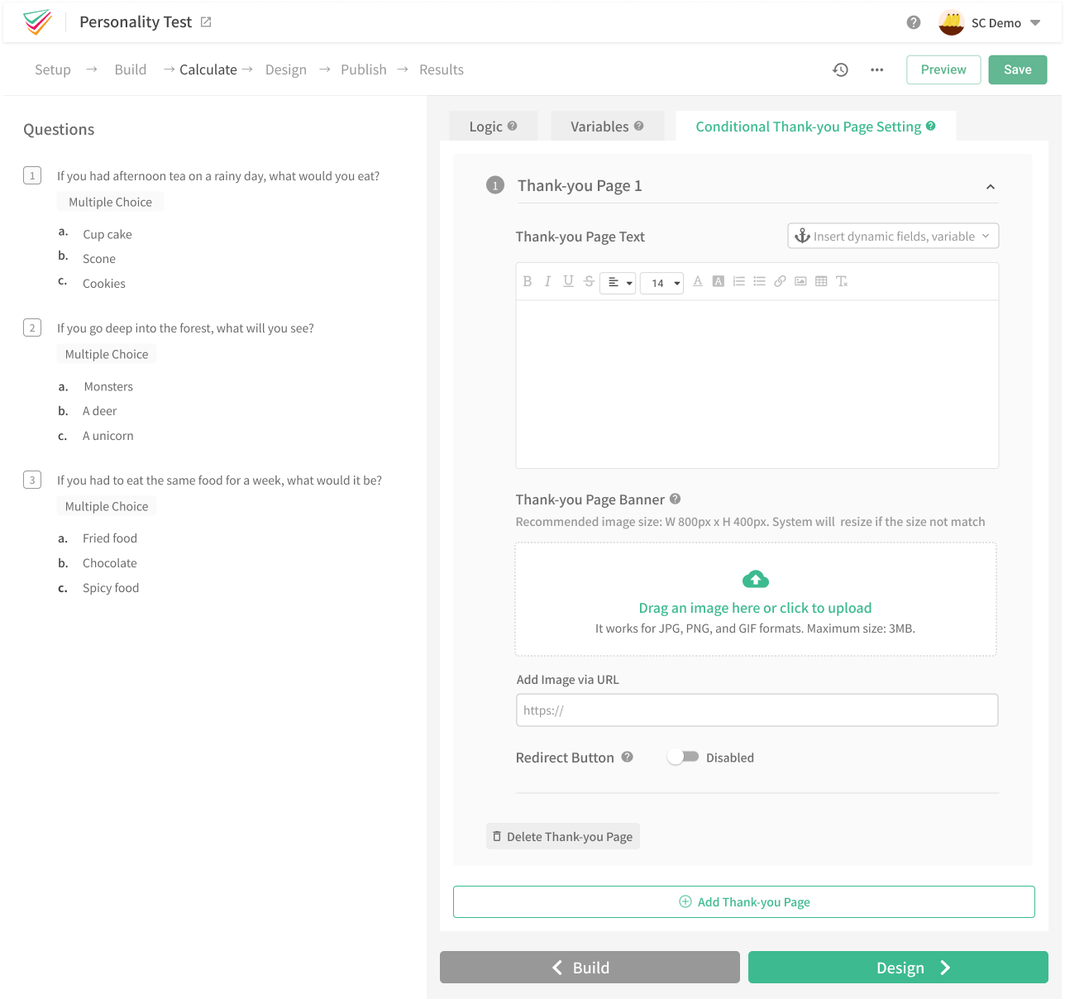1065x999 pixels.
Task: Insert a hyperlink in the thank-you text
Action: pos(780,281)
